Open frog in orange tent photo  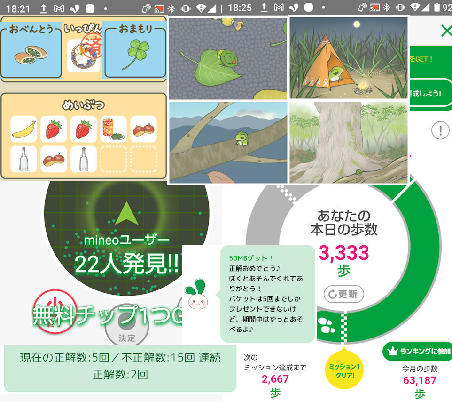[x=349, y=58]
